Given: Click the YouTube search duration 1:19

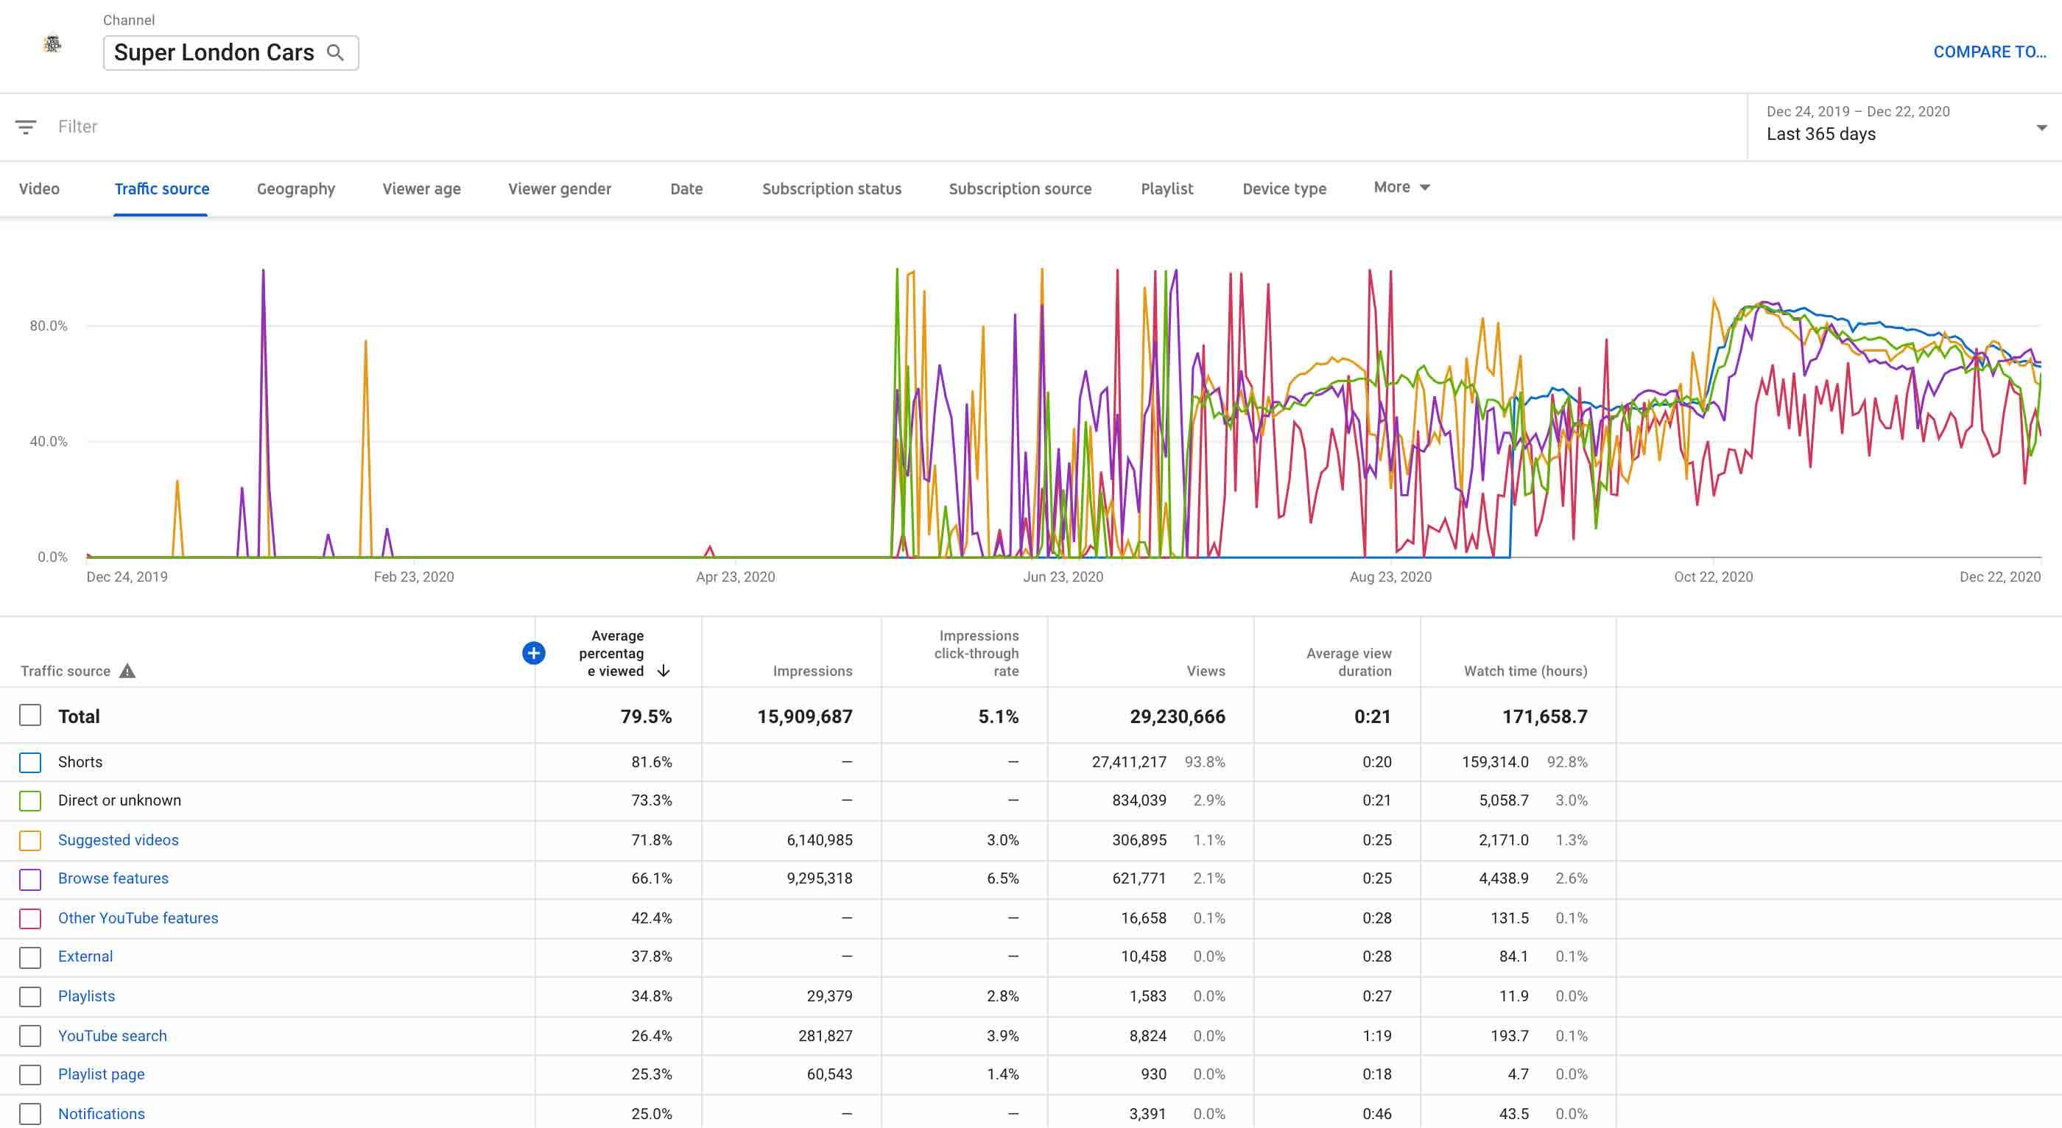Looking at the screenshot, I should pyautogui.click(x=1377, y=1035).
